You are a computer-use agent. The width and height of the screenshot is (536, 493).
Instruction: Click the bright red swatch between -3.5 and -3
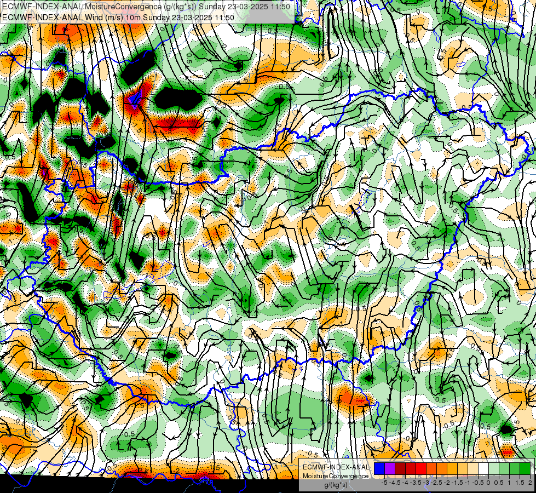[x=421, y=469]
